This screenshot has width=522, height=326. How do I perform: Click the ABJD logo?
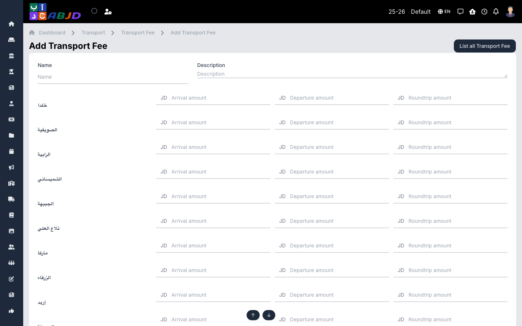pos(55,12)
